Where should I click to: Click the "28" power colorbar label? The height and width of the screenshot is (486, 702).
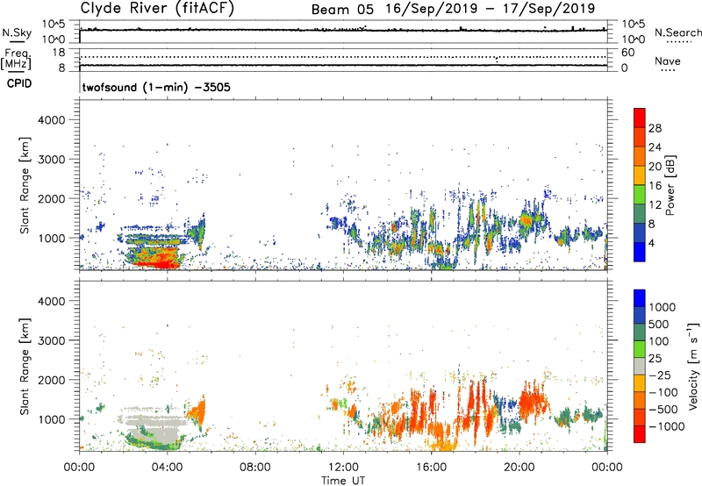655,128
